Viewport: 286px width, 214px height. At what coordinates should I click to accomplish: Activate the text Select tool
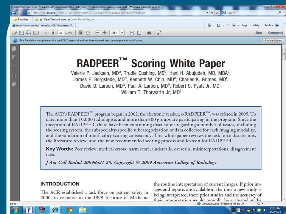(81, 33)
